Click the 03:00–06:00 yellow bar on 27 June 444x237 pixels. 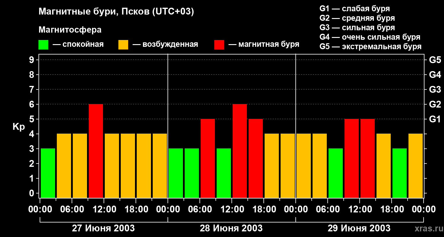coord(64,166)
